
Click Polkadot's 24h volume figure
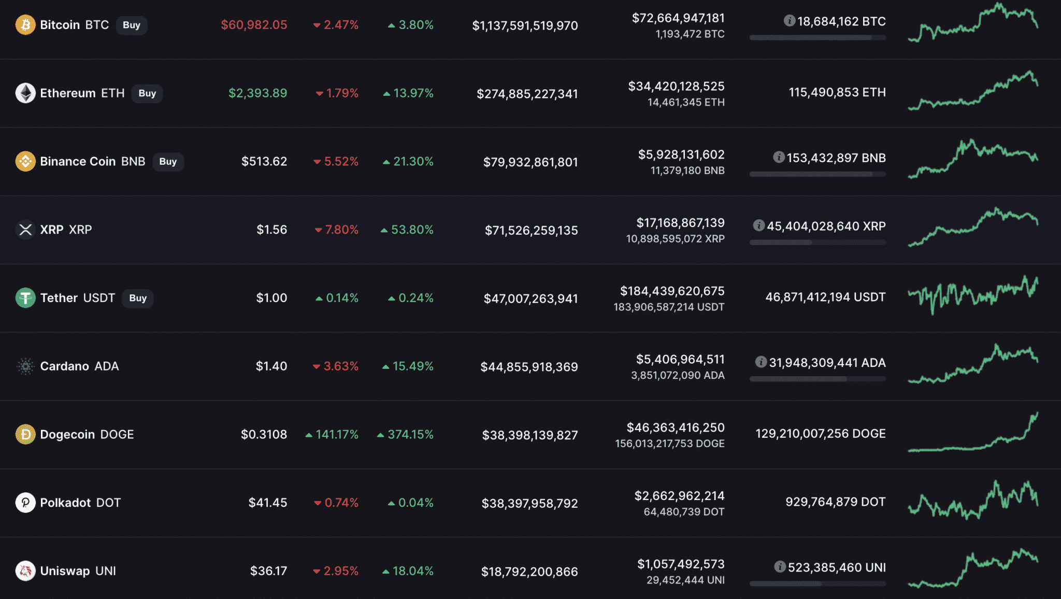coord(679,496)
